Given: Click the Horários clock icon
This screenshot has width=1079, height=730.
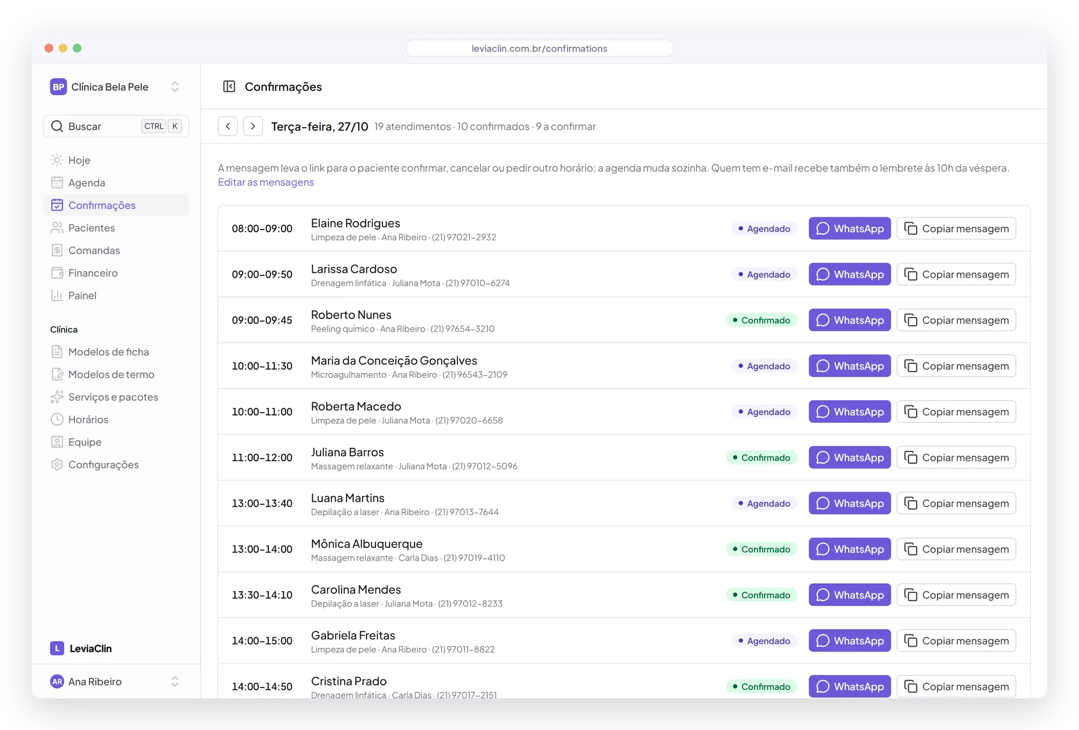Looking at the screenshot, I should [x=57, y=419].
